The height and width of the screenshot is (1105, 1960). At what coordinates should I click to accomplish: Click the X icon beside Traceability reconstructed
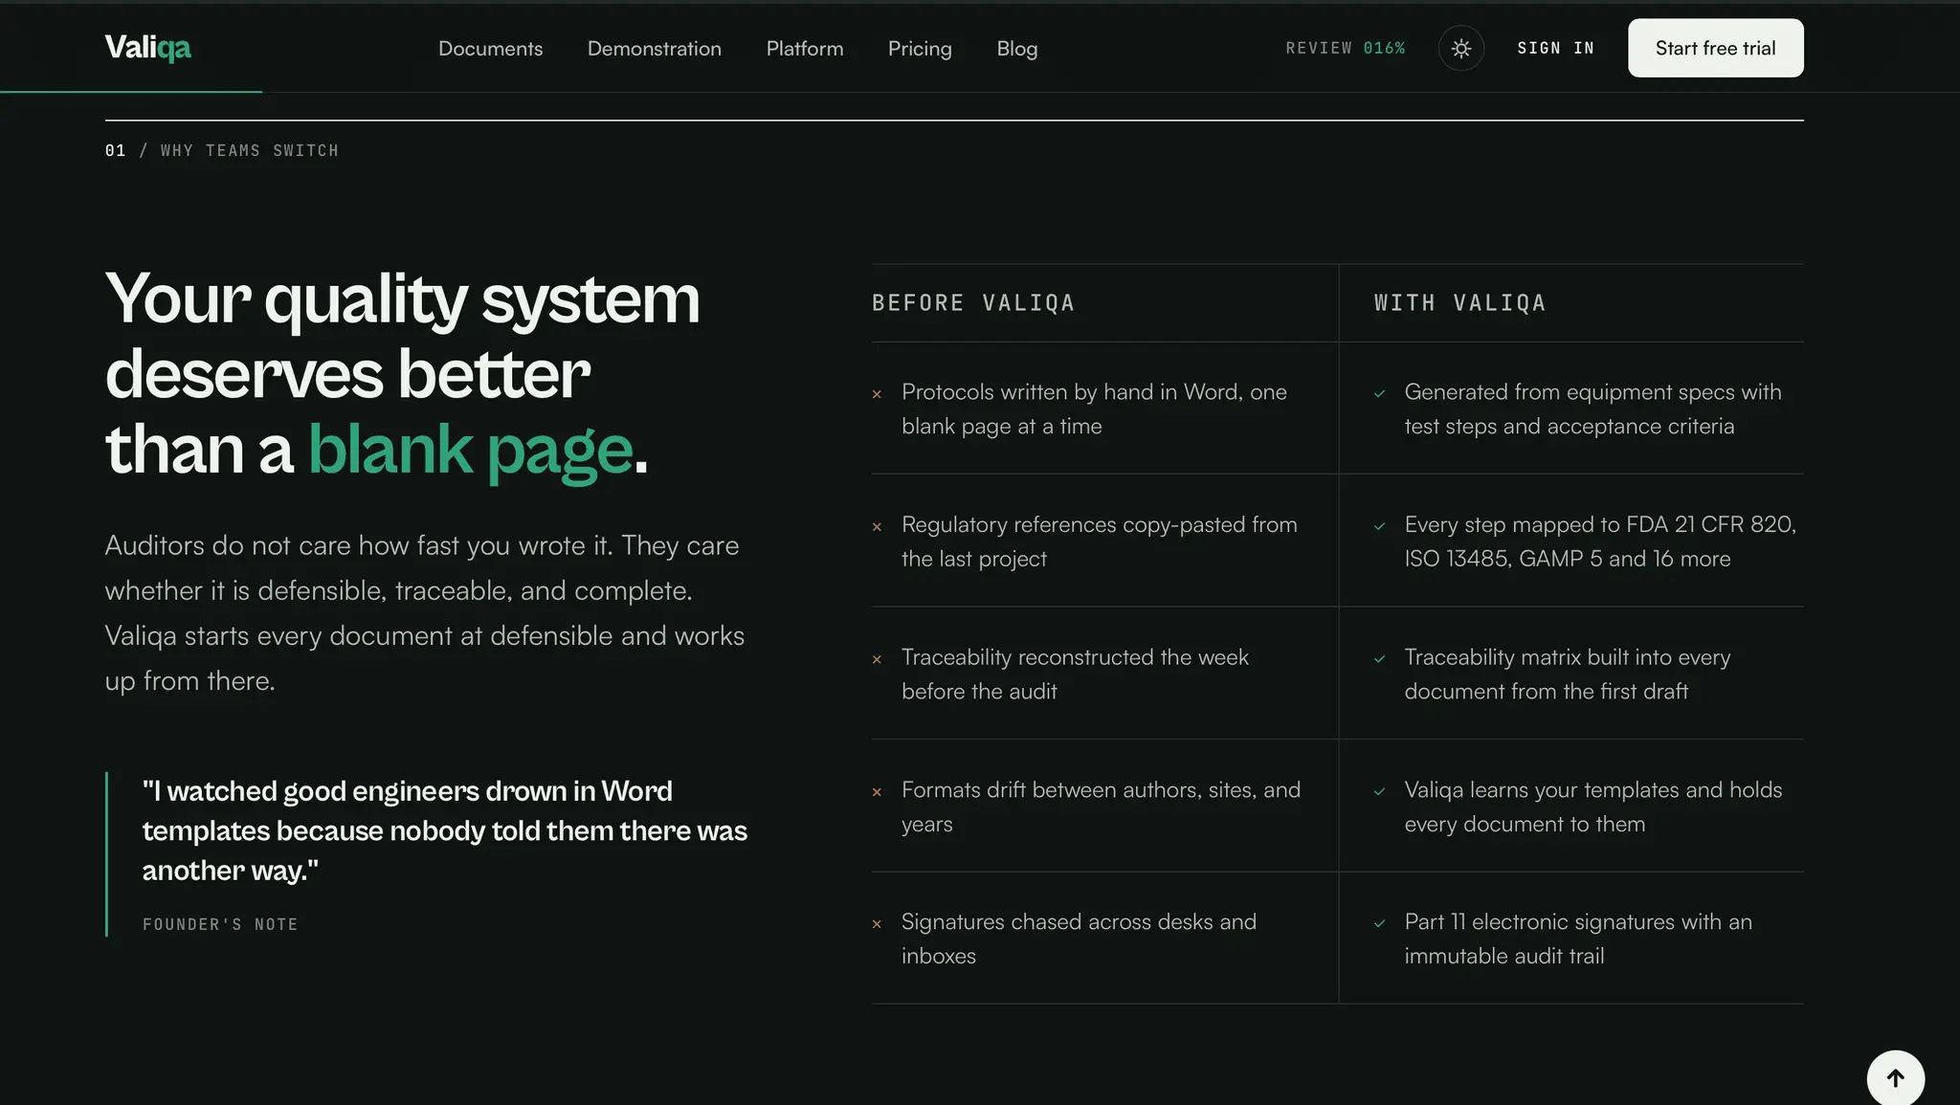[877, 659]
